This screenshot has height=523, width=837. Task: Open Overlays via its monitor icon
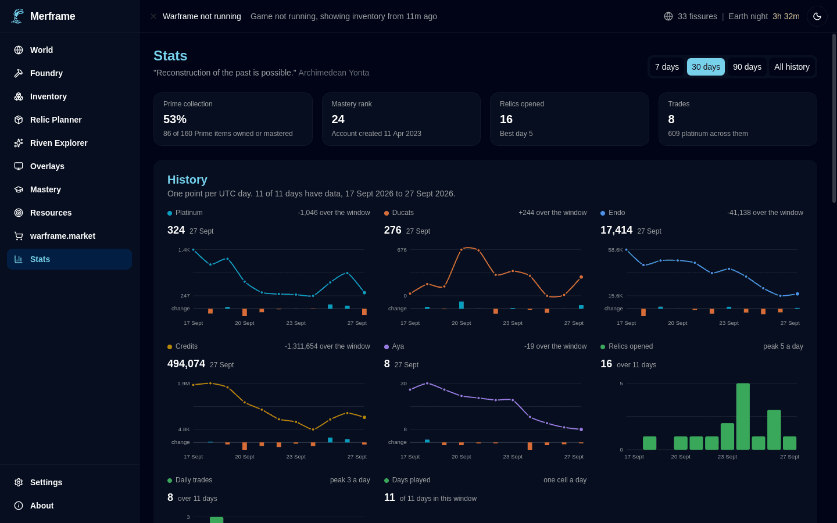pos(19,166)
